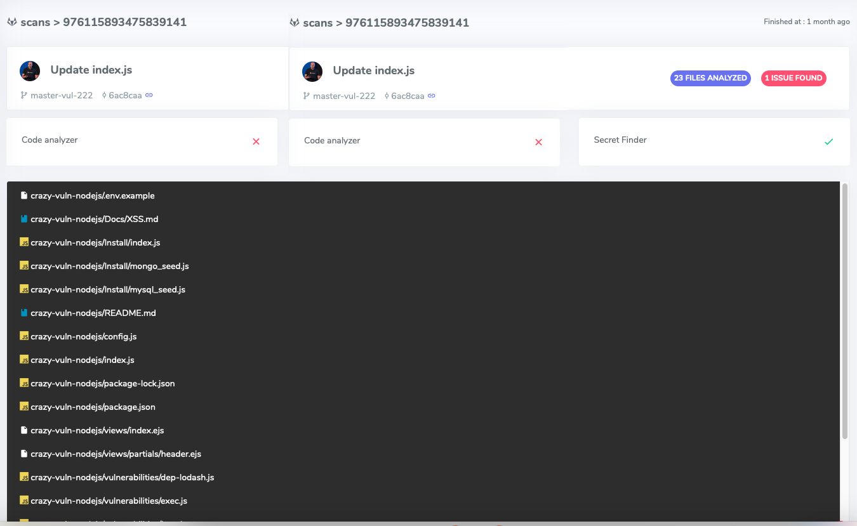Click the JS icon beside config.js

(x=24, y=336)
